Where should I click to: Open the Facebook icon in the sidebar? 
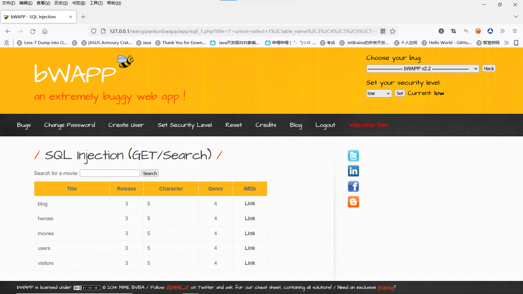pos(353,186)
